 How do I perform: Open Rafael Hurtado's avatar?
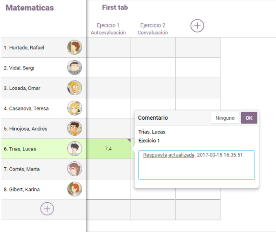pyautogui.click(x=75, y=47)
